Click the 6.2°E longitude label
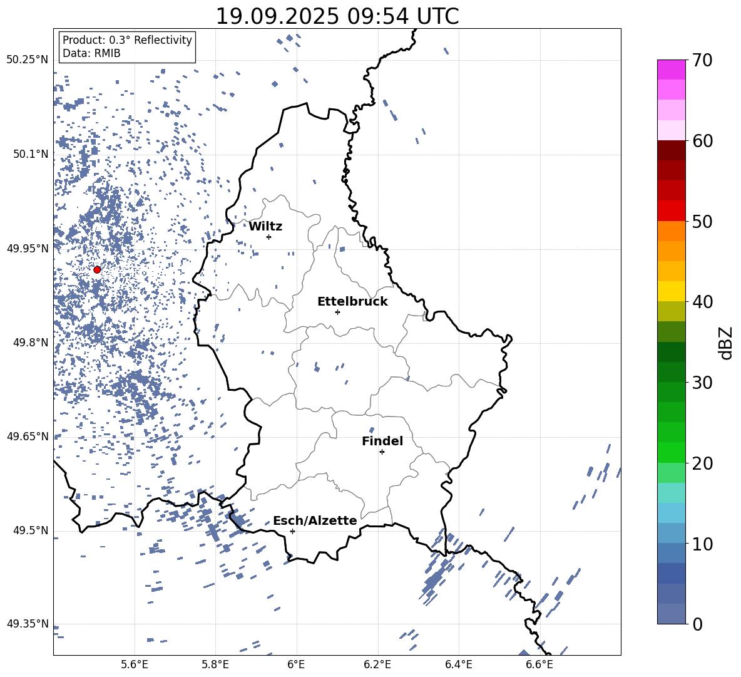Image resolution: width=741 pixels, height=677 pixels. coord(377,664)
